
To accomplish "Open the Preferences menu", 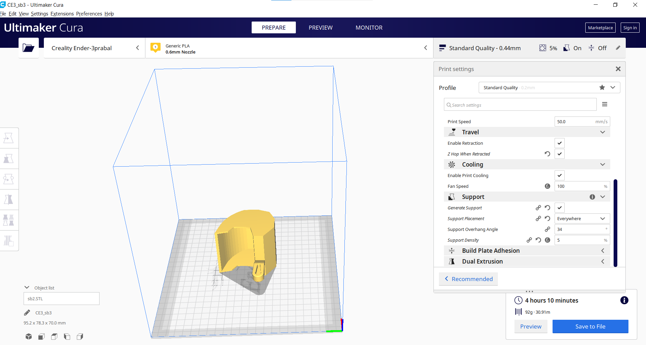I will [89, 14].
